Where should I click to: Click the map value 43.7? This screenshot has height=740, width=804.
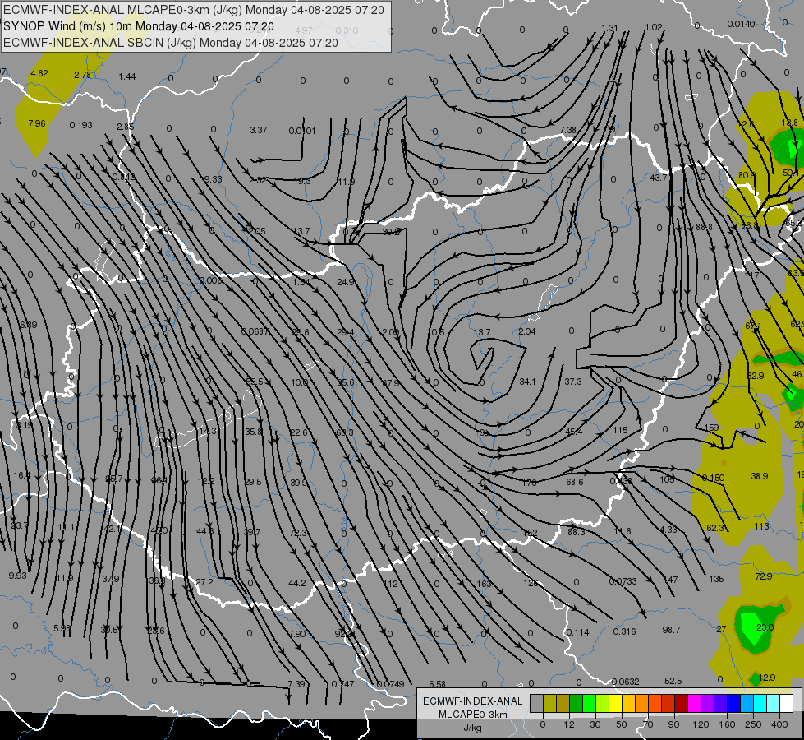click(659, 178)
